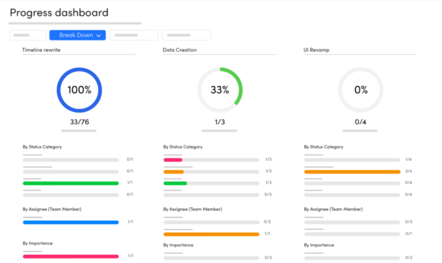Click Data Creation orange 1/3 status bar
This screenshot has width=442, height=263.
(174, 172)
